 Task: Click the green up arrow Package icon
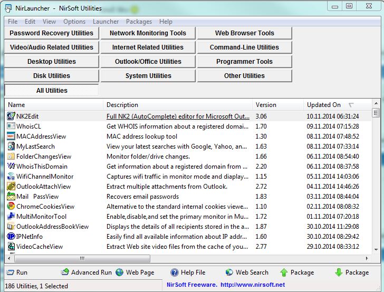[x=284, y=272]
